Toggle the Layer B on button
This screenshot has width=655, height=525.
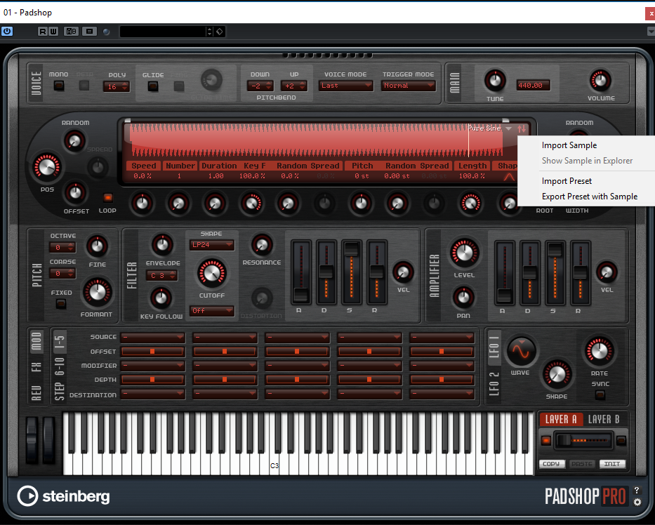tap(621, 441)
